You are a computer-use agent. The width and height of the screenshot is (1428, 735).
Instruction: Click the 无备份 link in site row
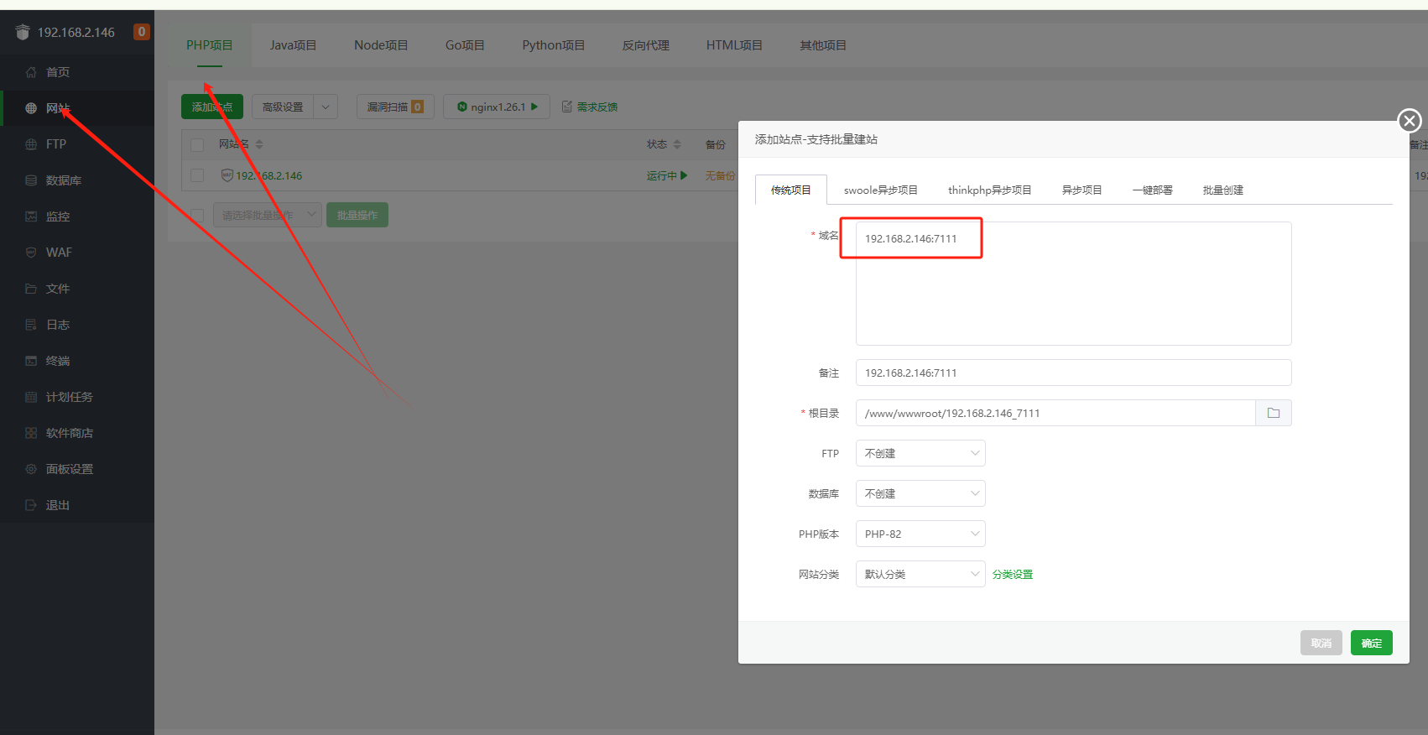pos(720,175)
